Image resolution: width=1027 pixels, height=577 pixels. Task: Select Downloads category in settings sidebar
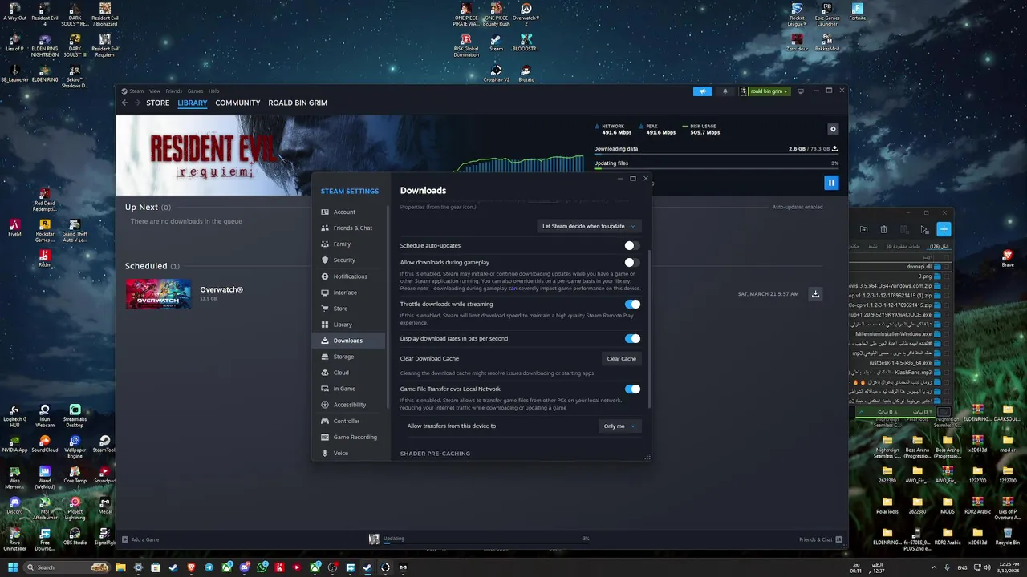tap(348, 341)
